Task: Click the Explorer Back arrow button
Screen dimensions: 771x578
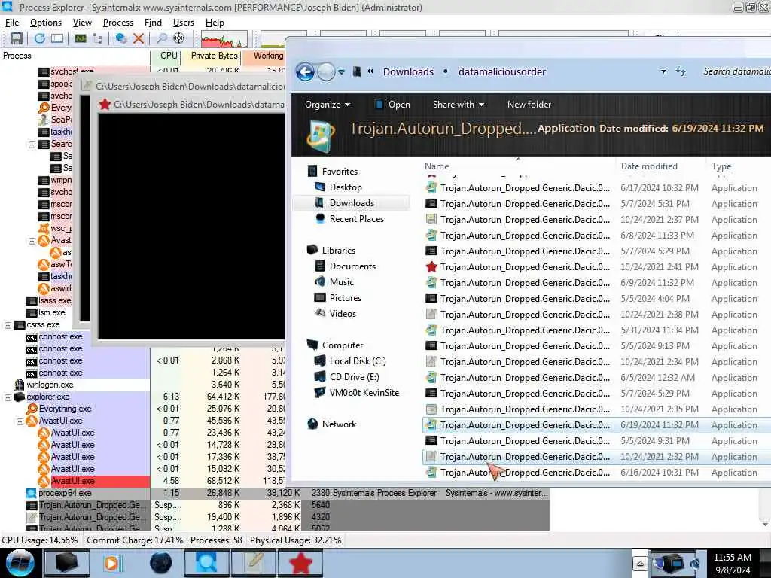Action: click(306, 71)
